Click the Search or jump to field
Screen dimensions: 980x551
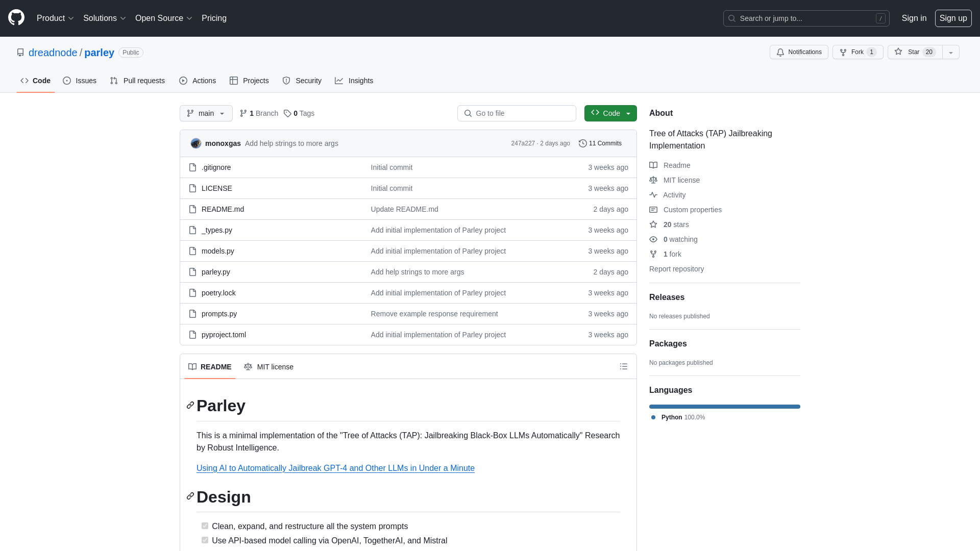point(806,18)
